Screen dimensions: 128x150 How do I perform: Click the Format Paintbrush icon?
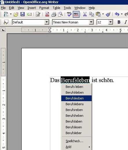point(108,14)
